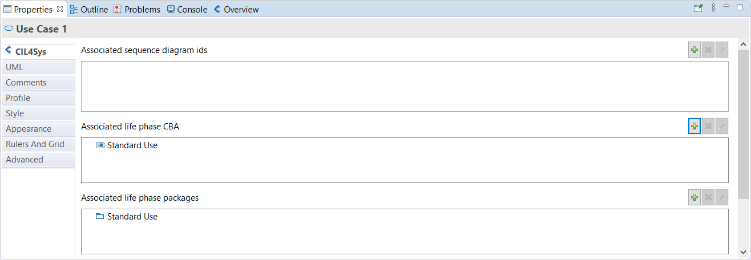Viewport: 751px width, 260px height.
Task: Click the empty sequence diagram ids list
Action: [x=405, y=86]
